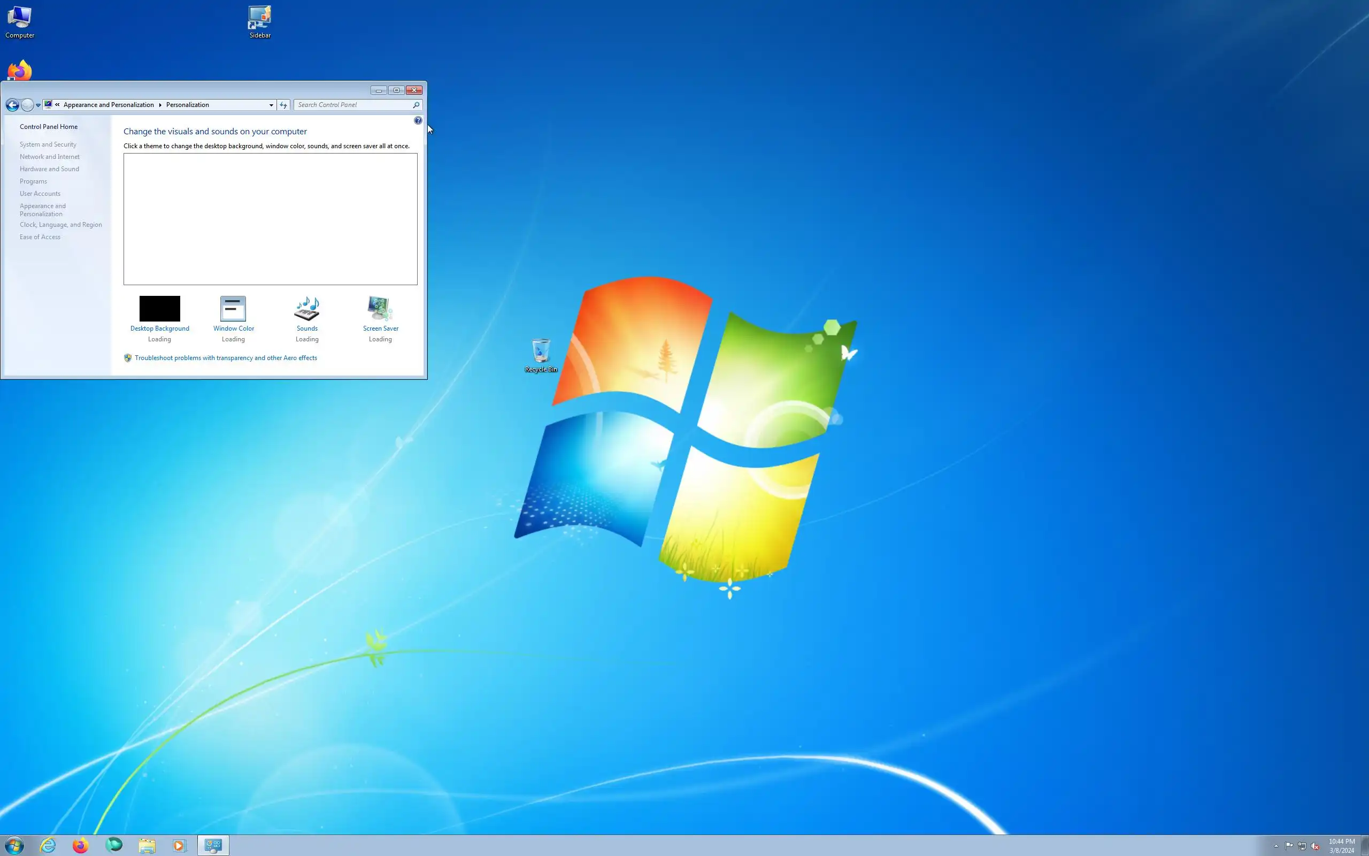Expand breadcrumb arrow after Appearance and Personalization

tap(160, 105)
